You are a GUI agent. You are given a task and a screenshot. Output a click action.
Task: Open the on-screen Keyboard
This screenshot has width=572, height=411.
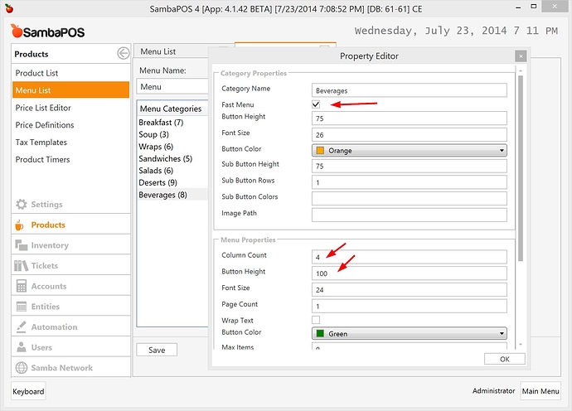[28, 391]
